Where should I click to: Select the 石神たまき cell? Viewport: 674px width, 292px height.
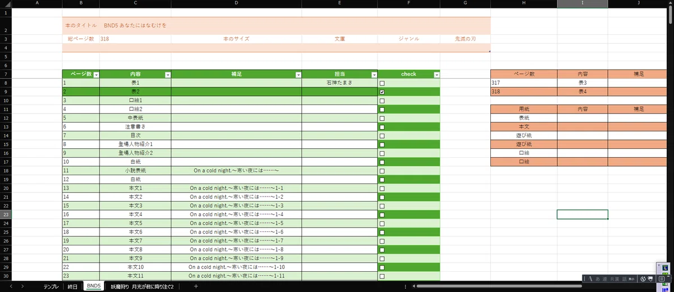coord(340,83)
